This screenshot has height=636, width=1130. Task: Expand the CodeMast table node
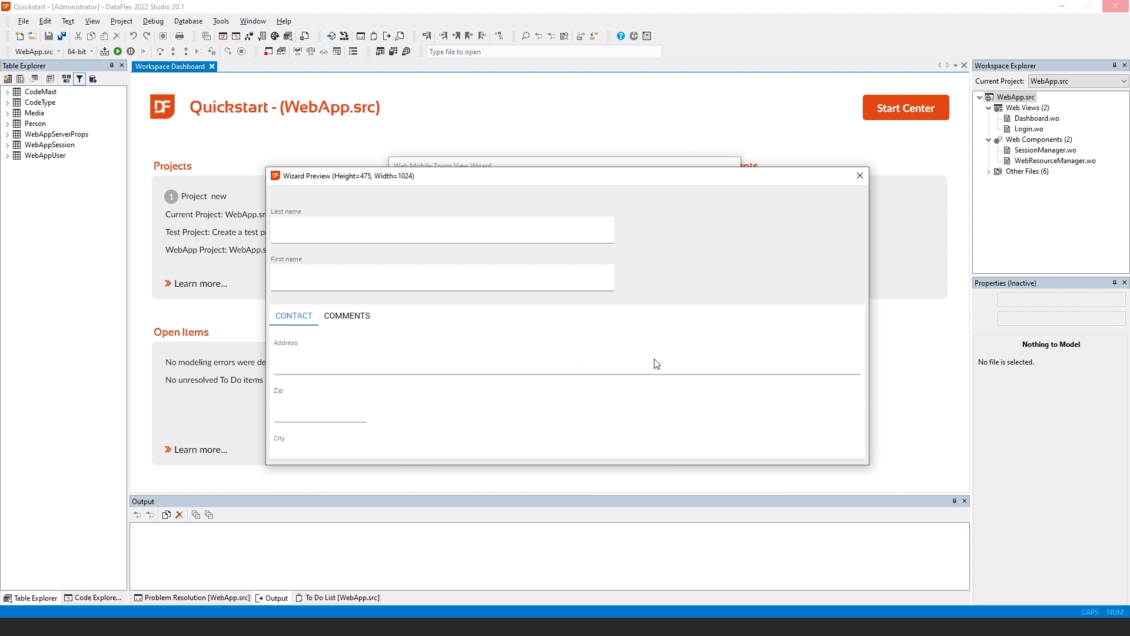pos(7,92)
